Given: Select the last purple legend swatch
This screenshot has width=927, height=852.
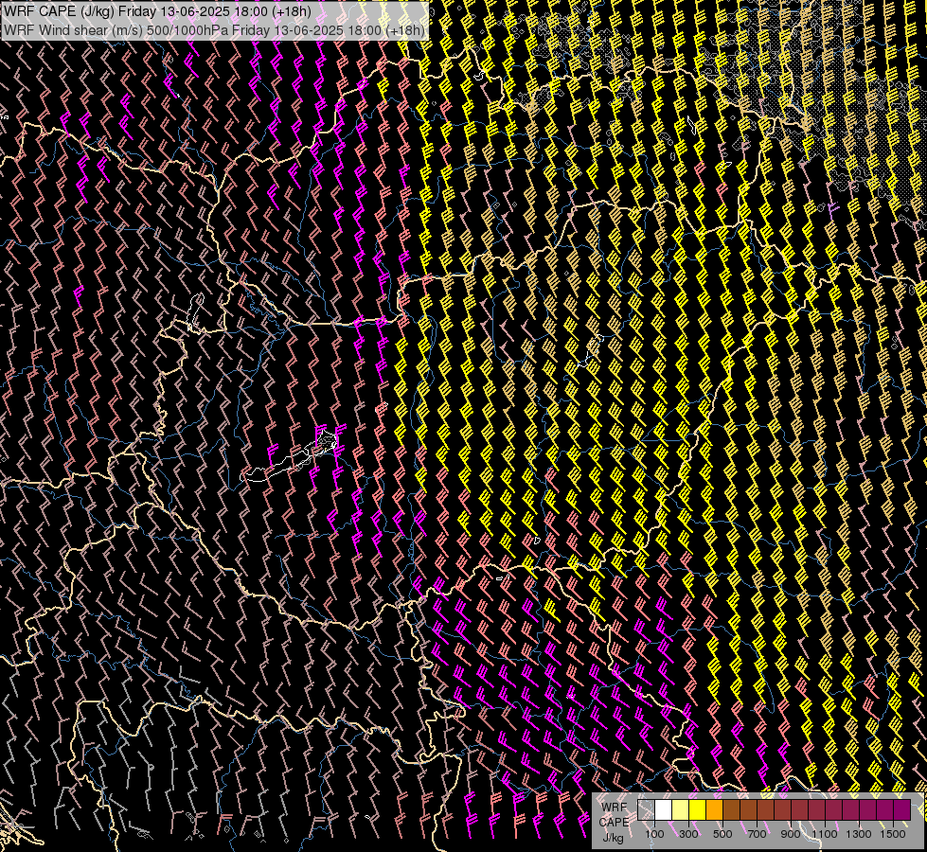Looking at the screenshot, I should click(x=902, y=809).
